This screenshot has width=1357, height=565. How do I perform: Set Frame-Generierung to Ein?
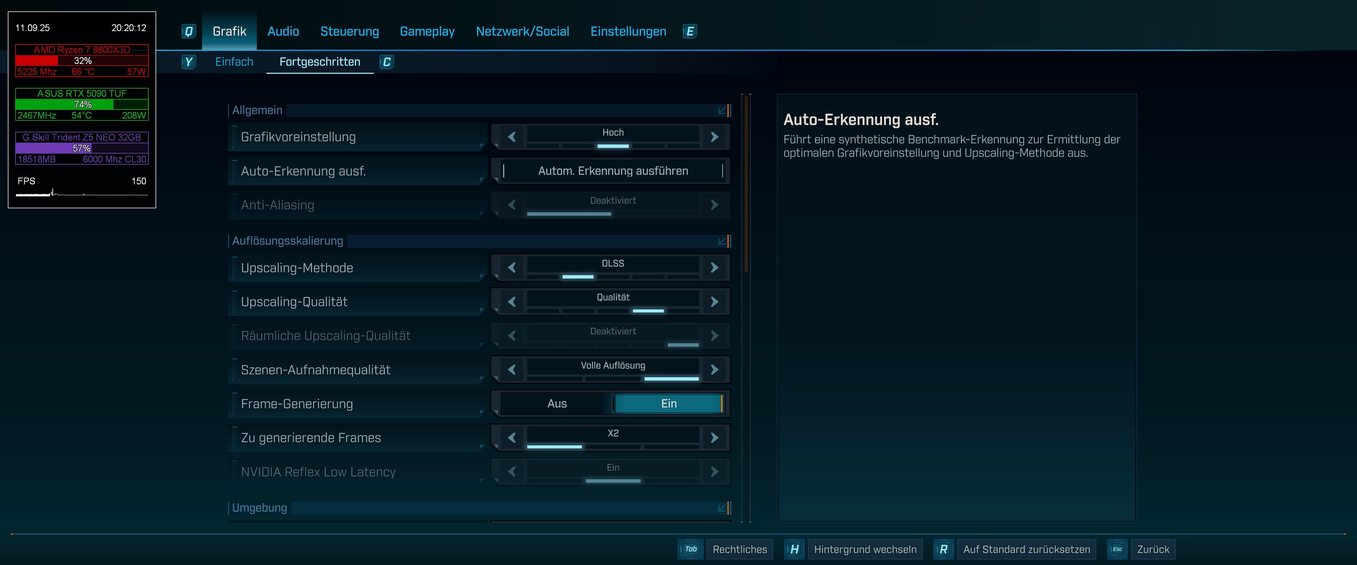[669, 404]
